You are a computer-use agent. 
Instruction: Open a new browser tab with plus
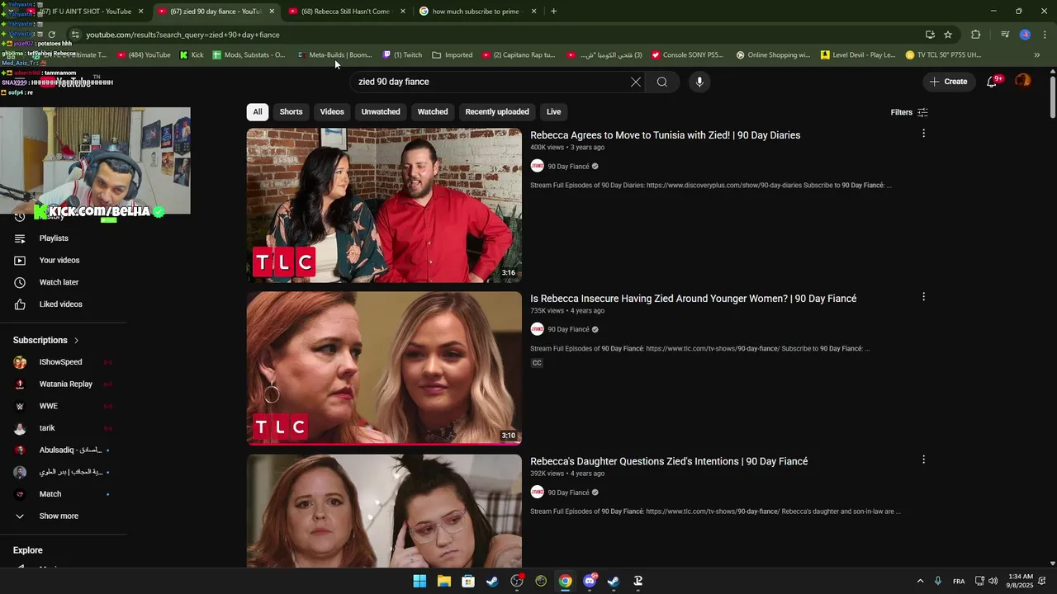point(553,12)
